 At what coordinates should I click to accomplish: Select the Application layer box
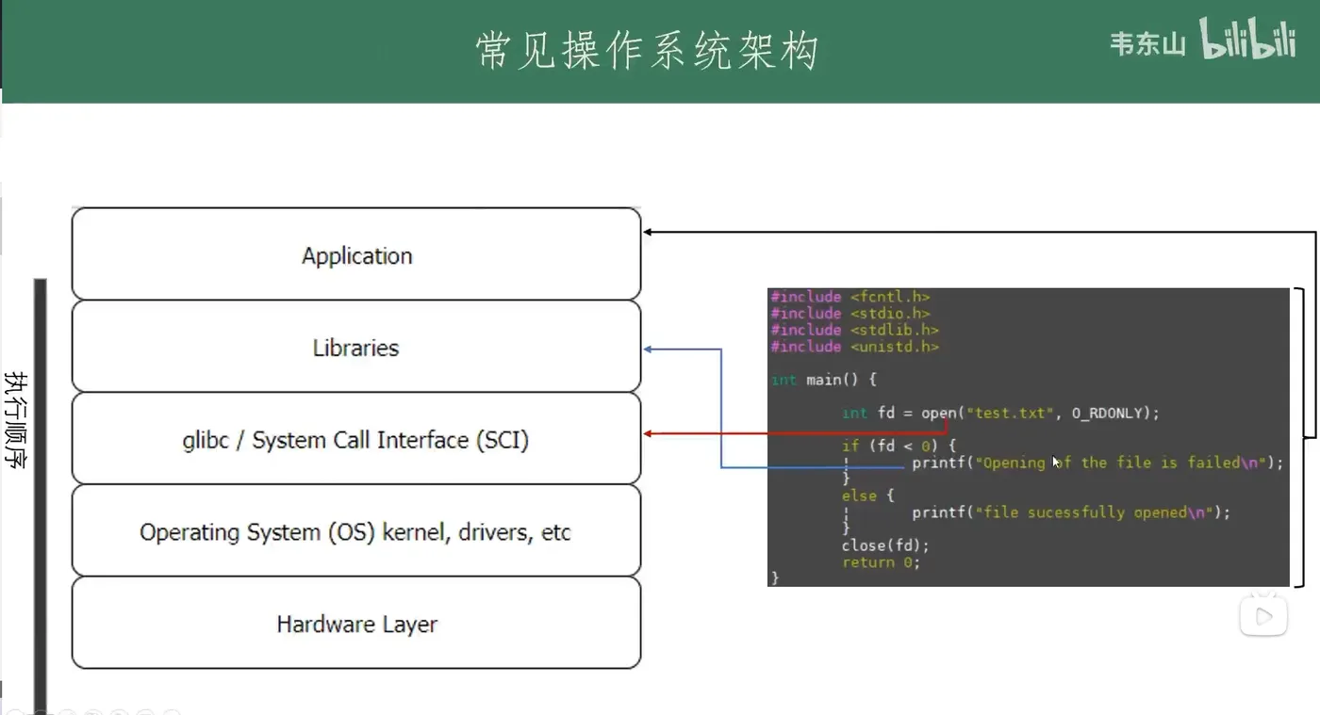[x=356, y=254]
